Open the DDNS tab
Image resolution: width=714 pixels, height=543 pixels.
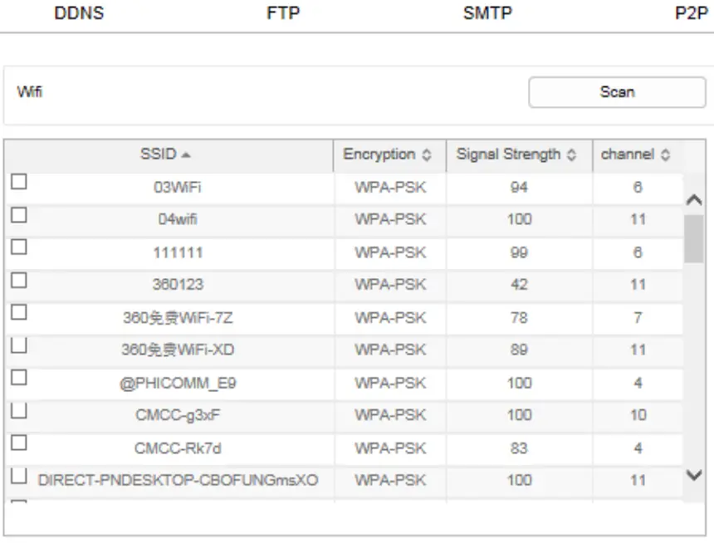coord(79,13)
